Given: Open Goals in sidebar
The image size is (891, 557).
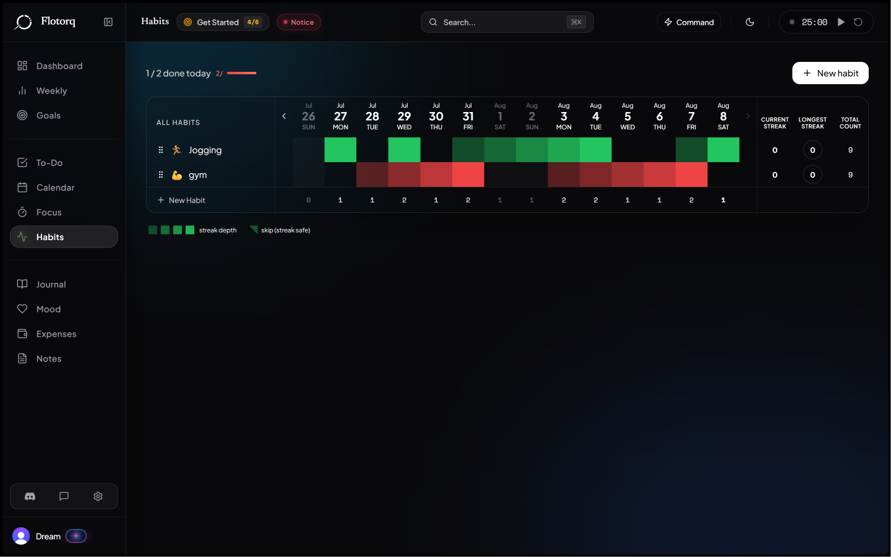Looking at the screenshot, I should [64, 116].
